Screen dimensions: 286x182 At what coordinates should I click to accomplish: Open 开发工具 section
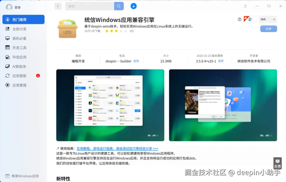click(x=23, y=48)
